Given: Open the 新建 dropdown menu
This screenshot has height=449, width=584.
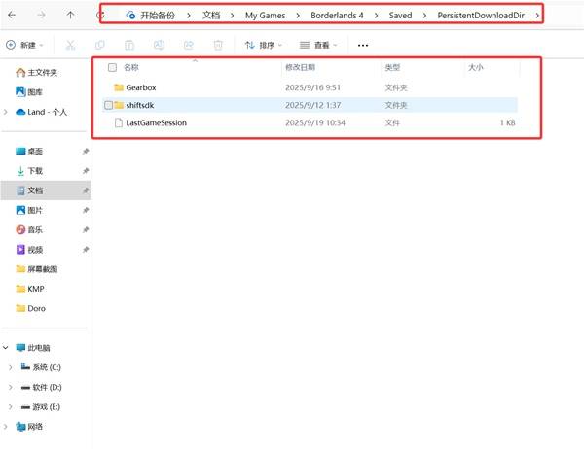Looking at the screenshot, I should tap(25, 45).
